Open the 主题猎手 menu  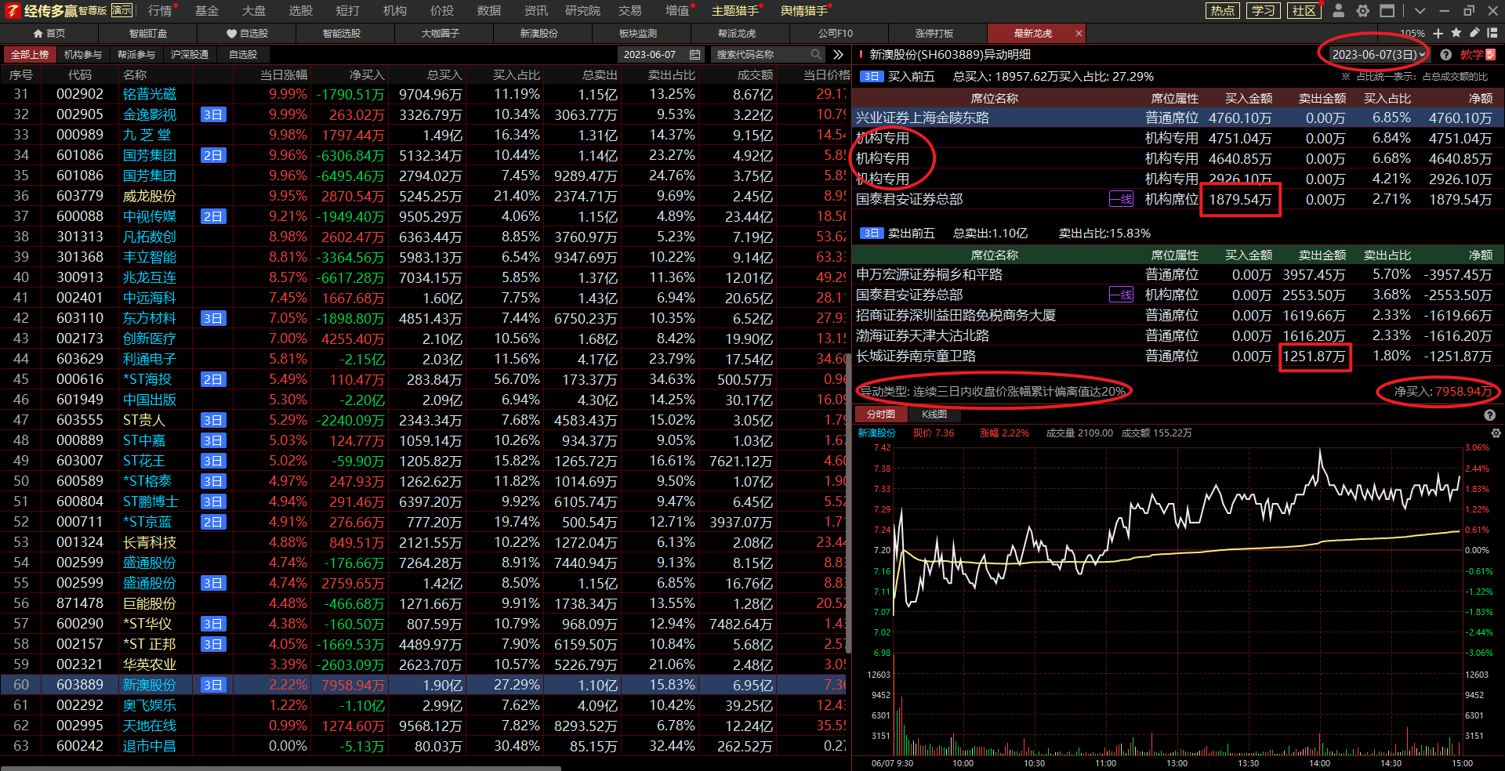735,11
